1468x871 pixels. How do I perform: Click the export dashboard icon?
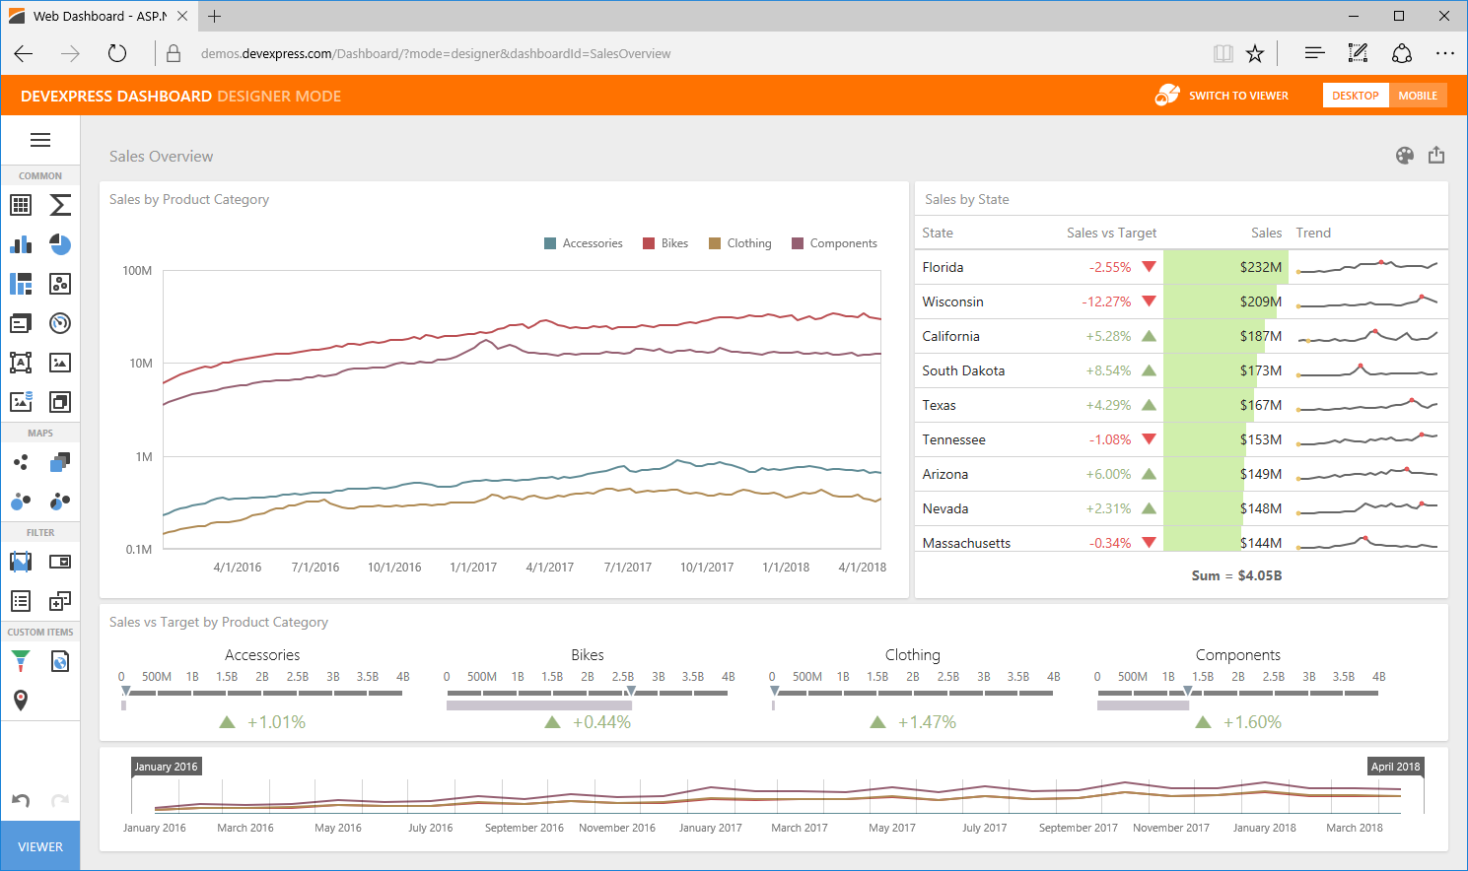(x=1436, y=156)
